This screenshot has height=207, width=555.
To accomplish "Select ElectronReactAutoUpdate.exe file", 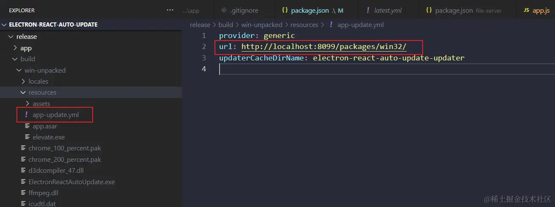I will point(71,182).
